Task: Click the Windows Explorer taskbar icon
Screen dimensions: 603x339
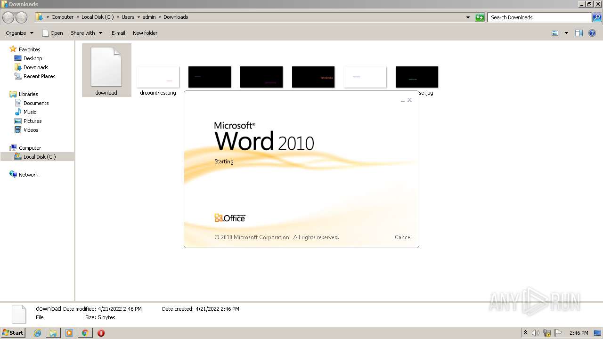Action: pyautogui.click(x=53, y=333)
